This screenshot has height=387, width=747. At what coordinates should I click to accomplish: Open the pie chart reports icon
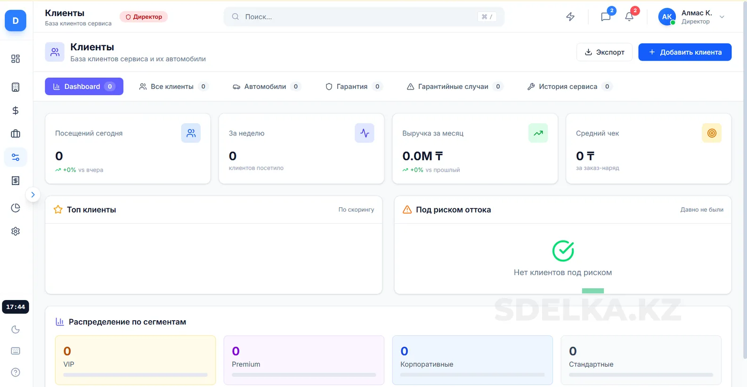tap(16, 208)
